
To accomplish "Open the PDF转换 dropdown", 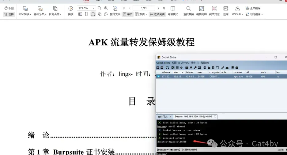I will 25,11.
